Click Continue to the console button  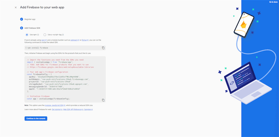click(36, 119)
